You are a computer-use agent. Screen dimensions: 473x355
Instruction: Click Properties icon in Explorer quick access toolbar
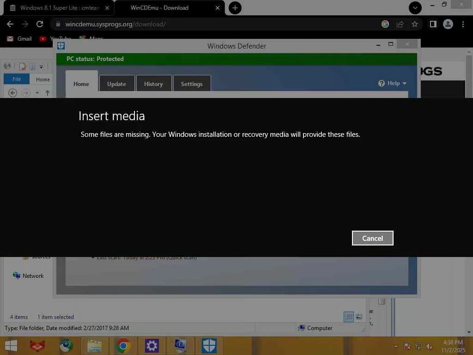tap(22, 67)
